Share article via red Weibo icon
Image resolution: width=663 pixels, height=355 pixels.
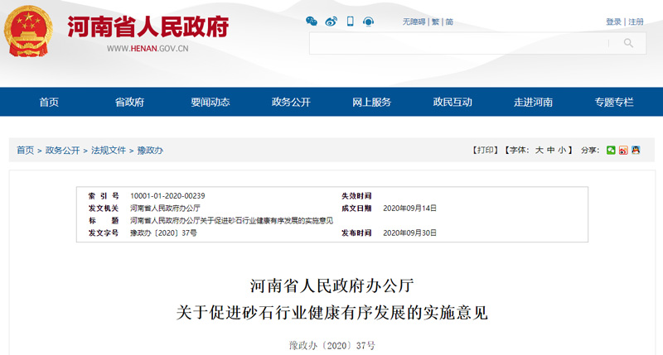click(623, 151)
